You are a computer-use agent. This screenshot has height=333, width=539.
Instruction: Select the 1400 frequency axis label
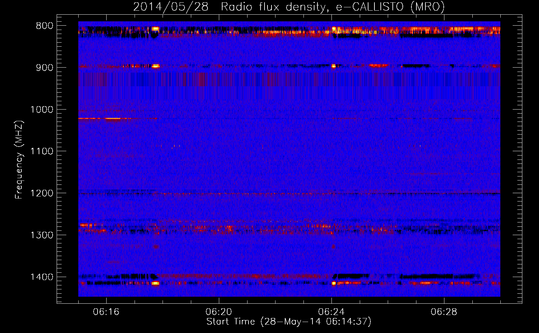[x=42, y=277]
